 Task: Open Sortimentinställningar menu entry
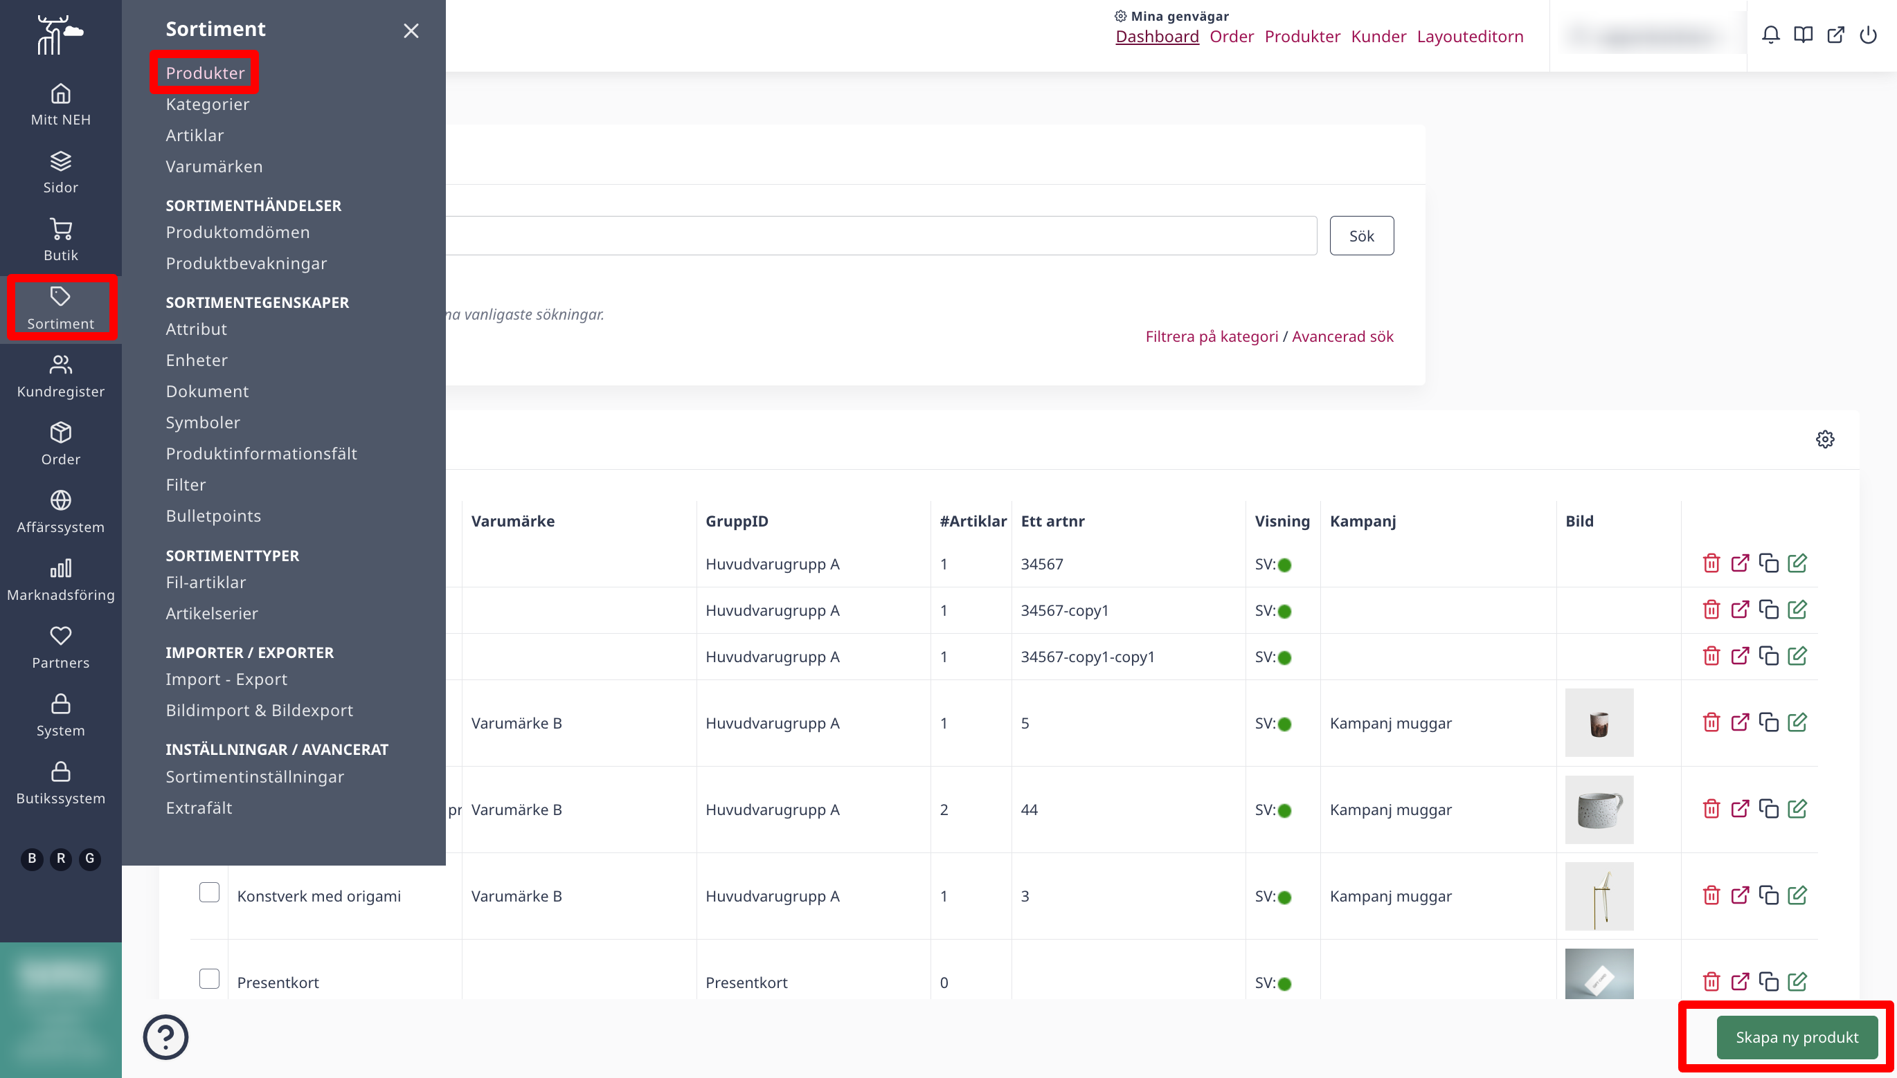pos(255,778)
